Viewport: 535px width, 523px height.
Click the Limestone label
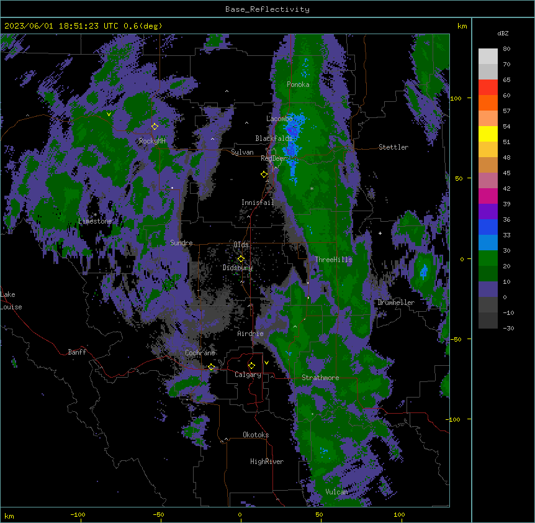click(x=95, y=222)
